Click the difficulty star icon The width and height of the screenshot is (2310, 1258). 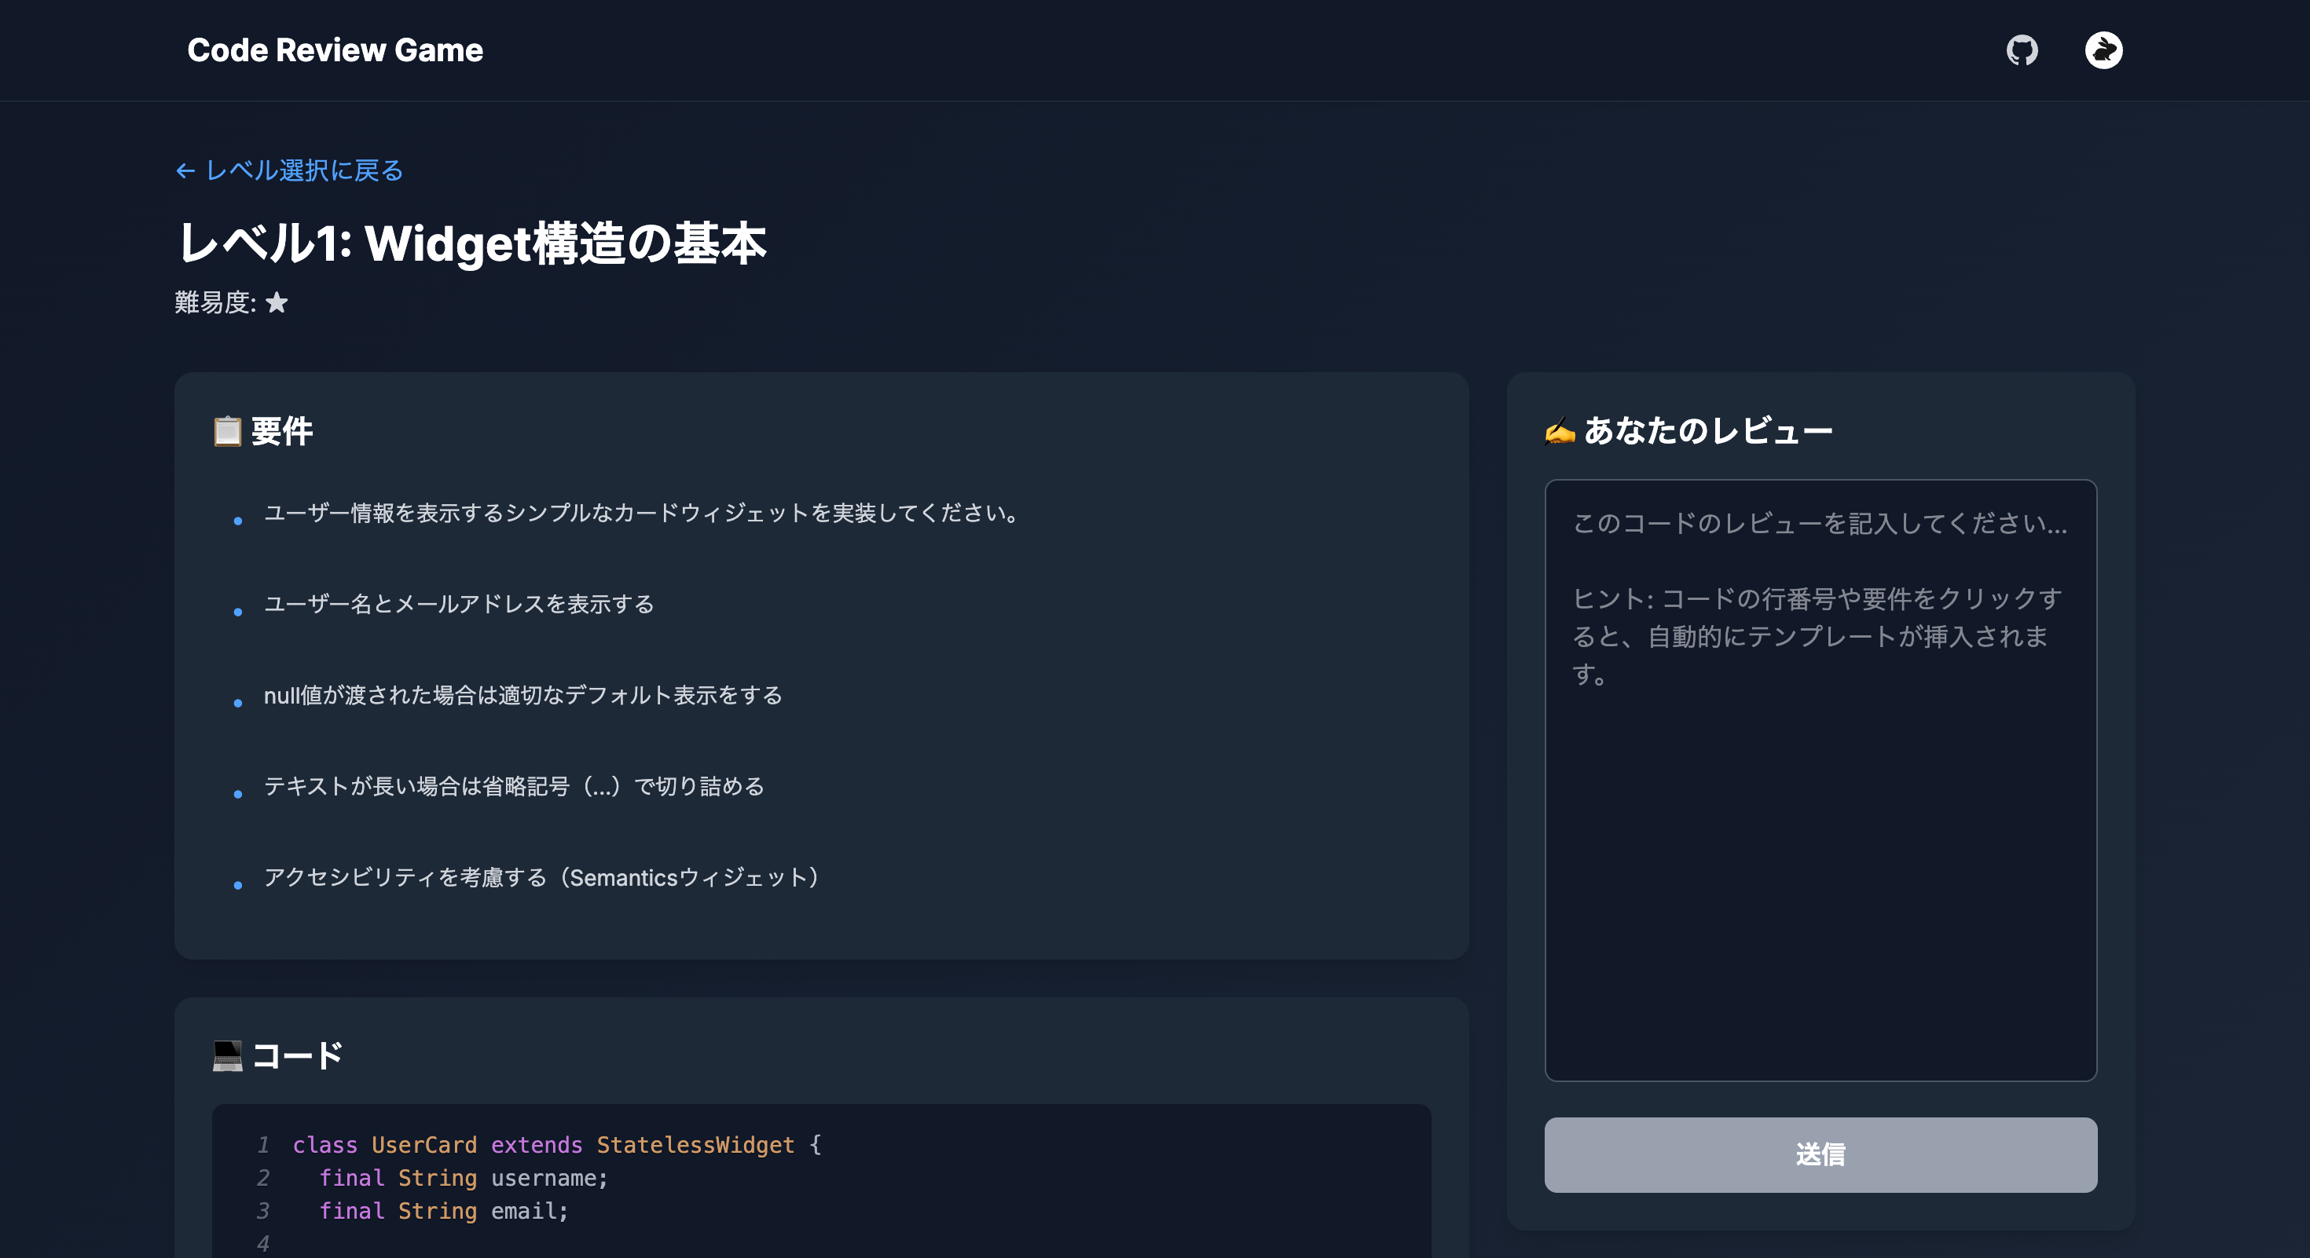(277, 303)
